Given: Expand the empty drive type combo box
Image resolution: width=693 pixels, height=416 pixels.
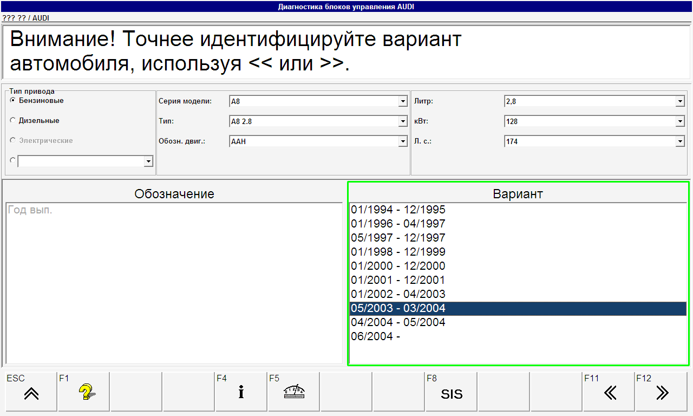Looking at the screenshot, I should (148, 161).
